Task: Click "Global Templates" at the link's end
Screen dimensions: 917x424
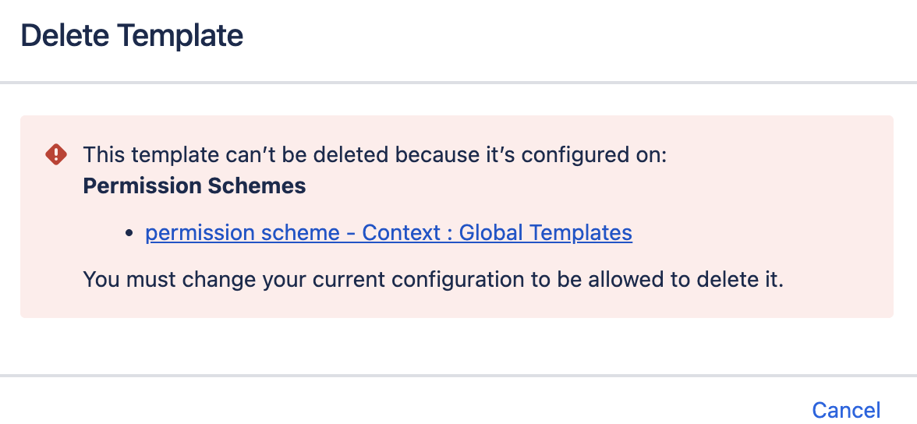Action: (x=545, y=232)
